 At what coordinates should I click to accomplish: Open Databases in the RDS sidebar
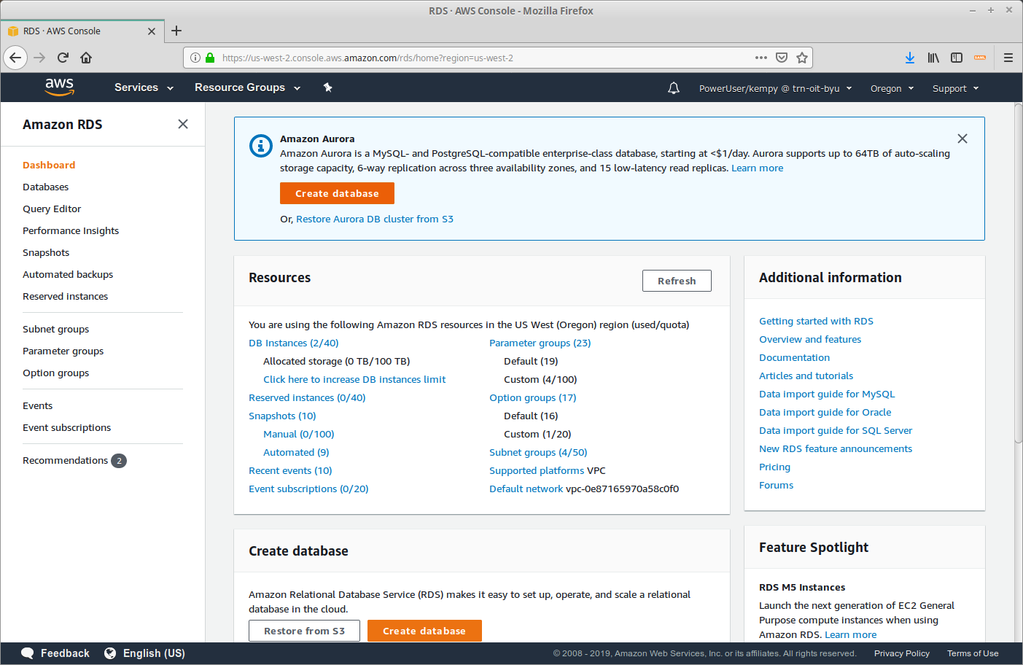tap(45, 187)
